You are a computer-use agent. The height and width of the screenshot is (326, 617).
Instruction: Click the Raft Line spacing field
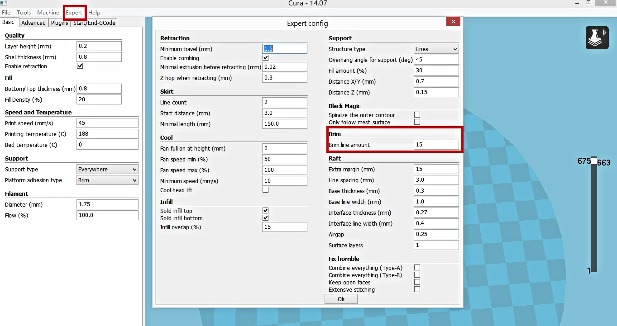[436, 180]
